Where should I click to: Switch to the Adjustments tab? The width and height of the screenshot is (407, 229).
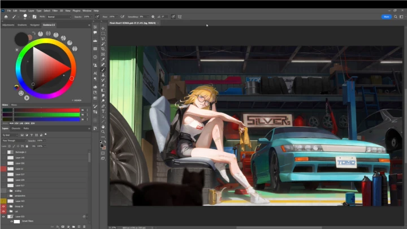tap(8, 25)
